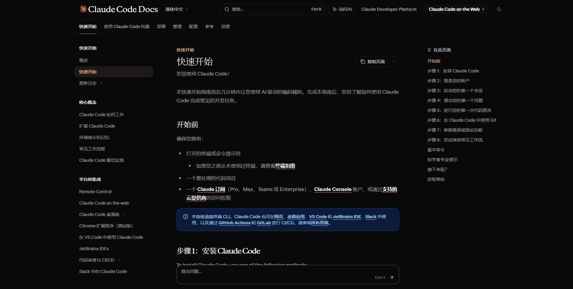Open 存储指令和记忆 page

click(x=114, y=137)
